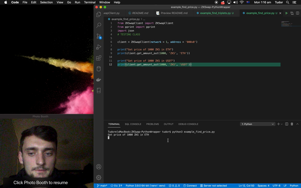Open the Apple menu
301x188 pixels.
[5, 2]
